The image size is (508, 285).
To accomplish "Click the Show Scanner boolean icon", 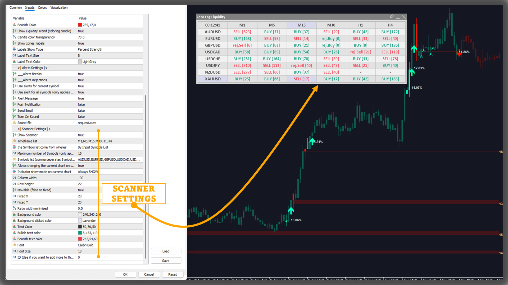I will (14, 135).
